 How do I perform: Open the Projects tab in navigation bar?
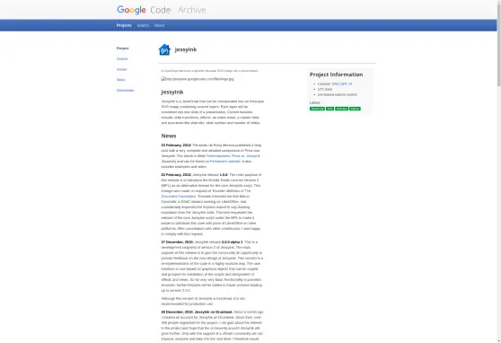(x=124, y=25)
